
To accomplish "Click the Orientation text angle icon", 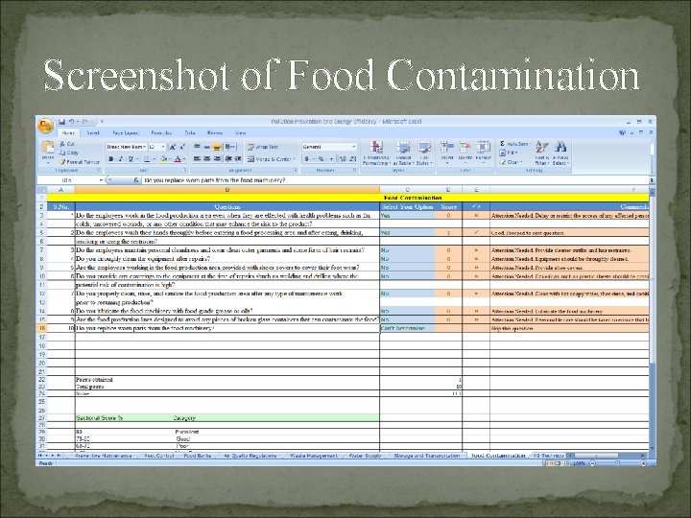I will pyautogui.click(x=229, y=147).
